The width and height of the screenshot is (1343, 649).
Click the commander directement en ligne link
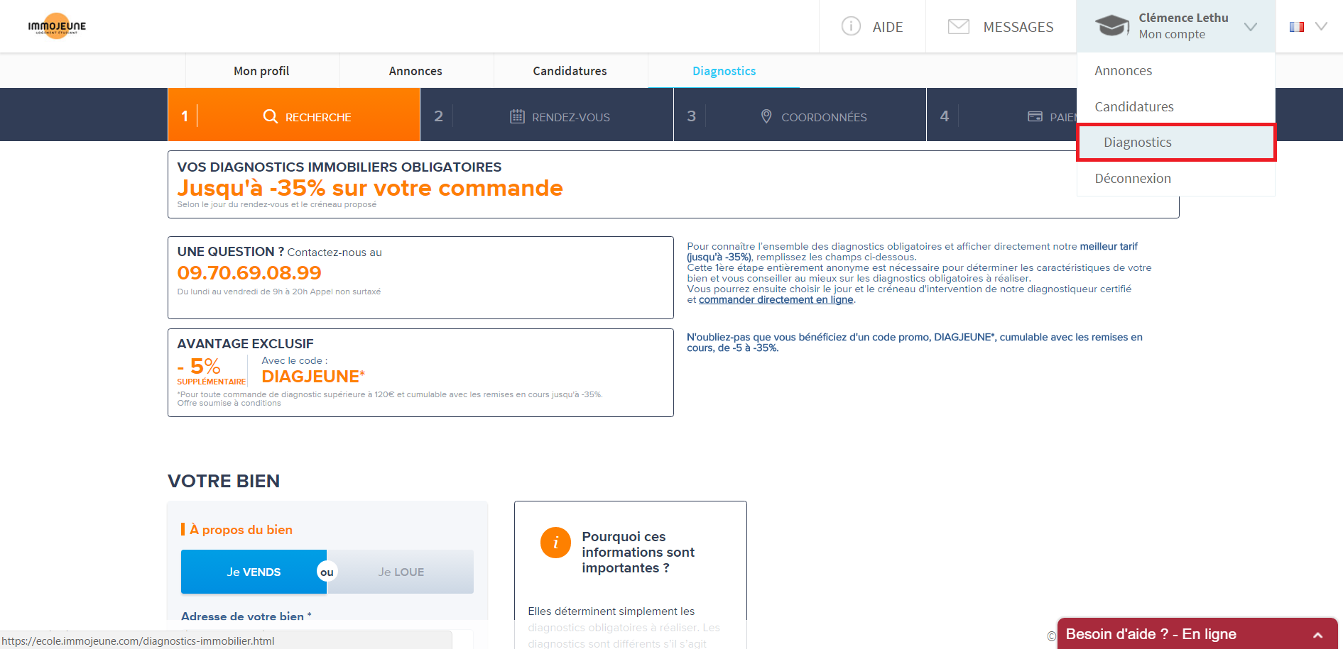(776, 300)
